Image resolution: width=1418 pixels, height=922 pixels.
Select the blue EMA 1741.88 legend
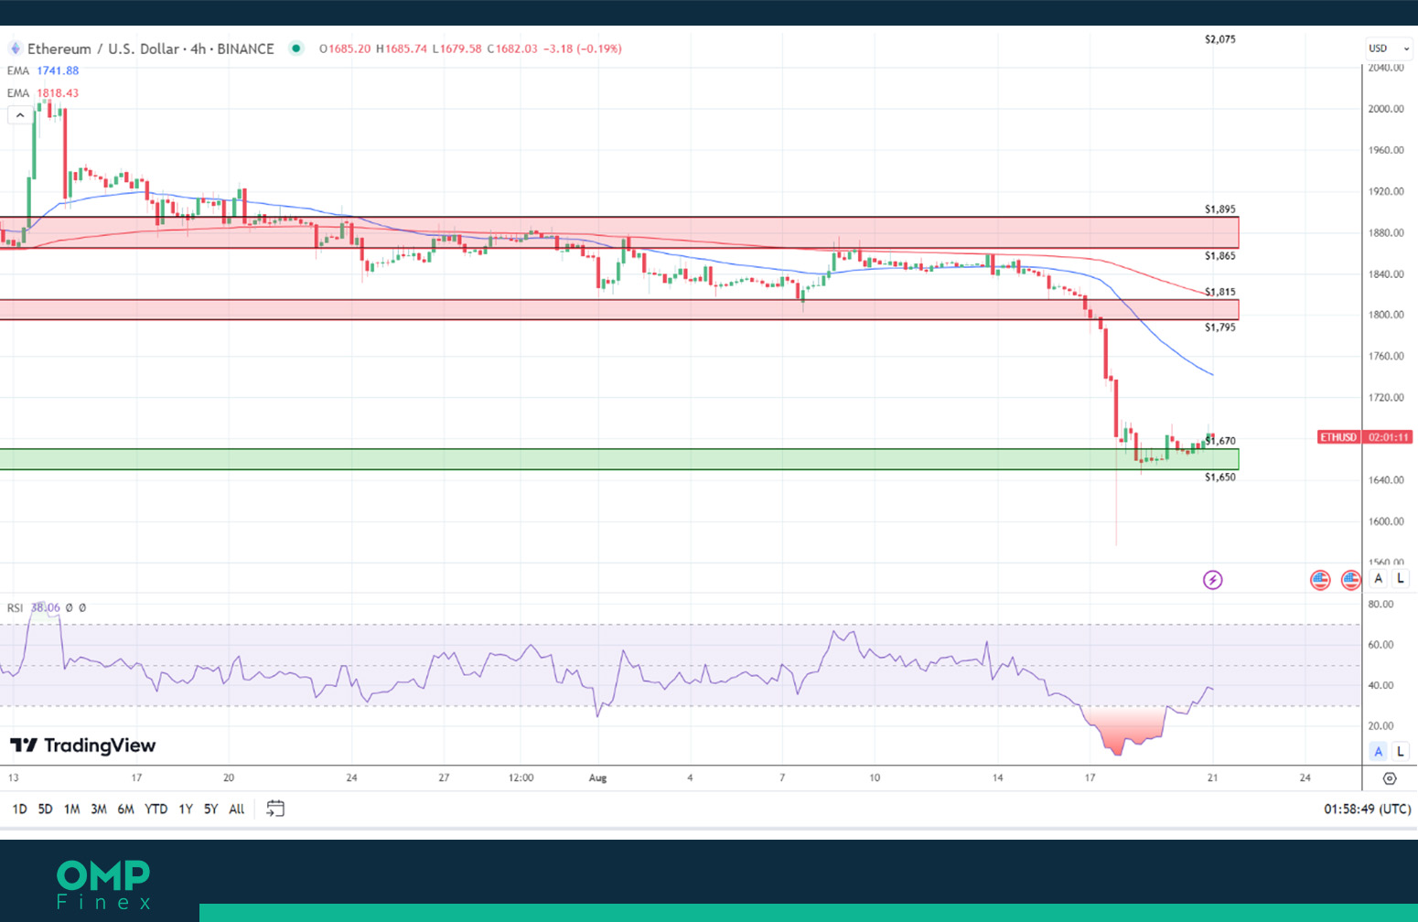tap(43, 70)
